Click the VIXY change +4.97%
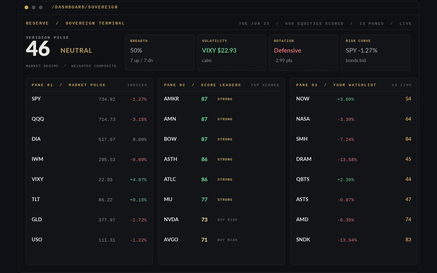This screenshot has width=437, height=273. pos(138,180)
